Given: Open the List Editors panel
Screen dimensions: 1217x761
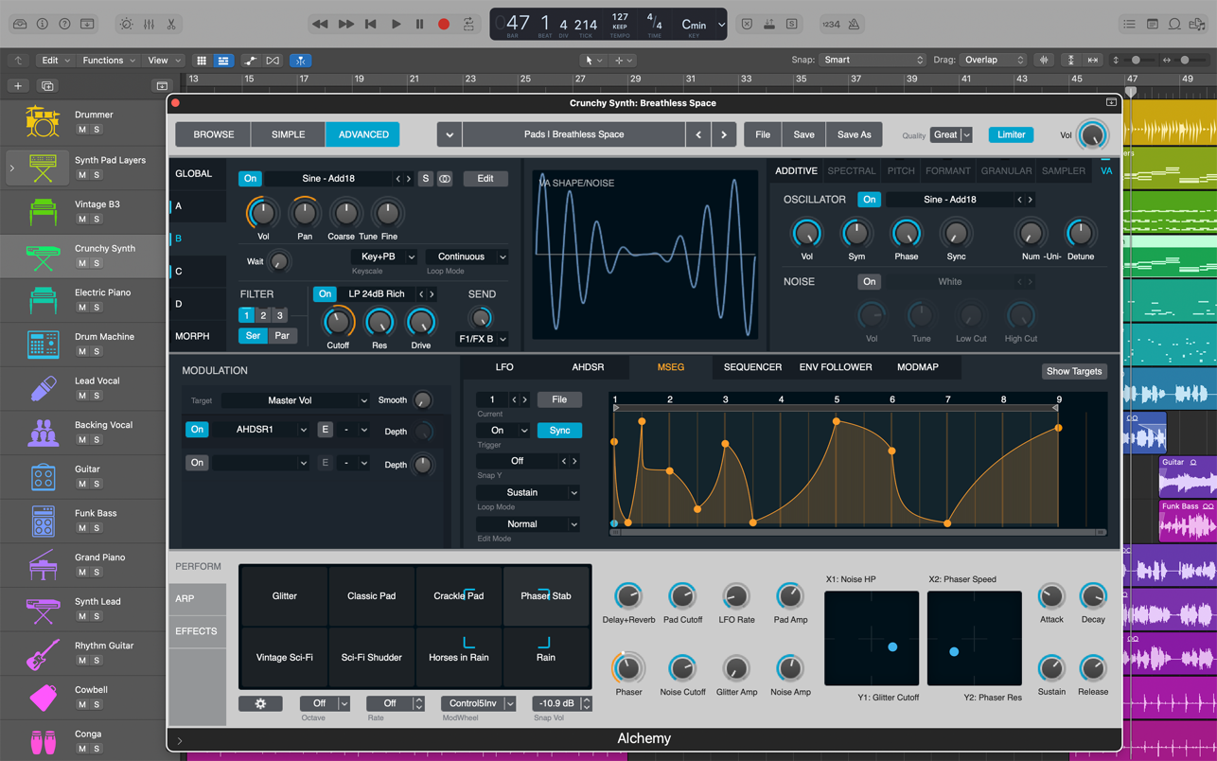Looking at the screenshot, I should [x=1131, y=24].
